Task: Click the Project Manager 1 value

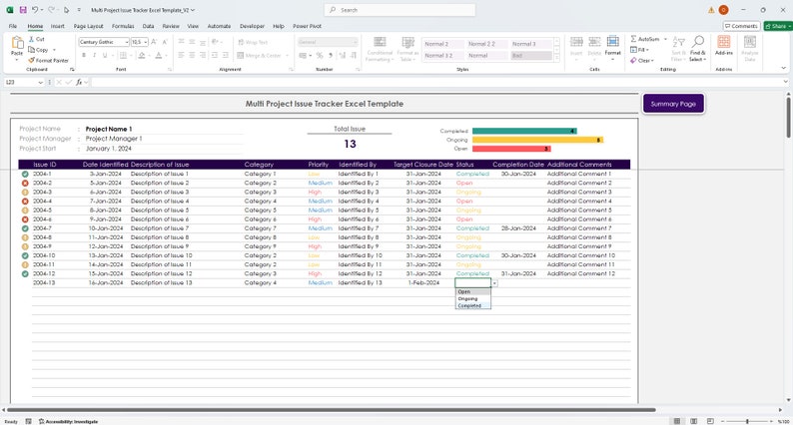Action: pos(114,139)
